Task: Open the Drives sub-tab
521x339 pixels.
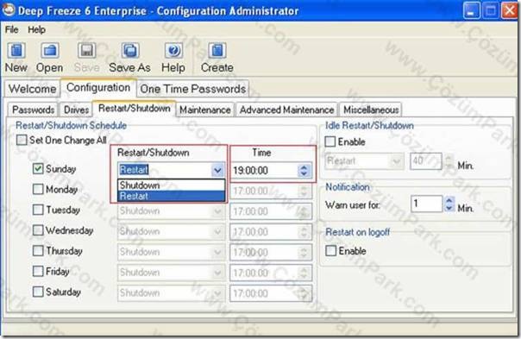Action: (76, 110)
